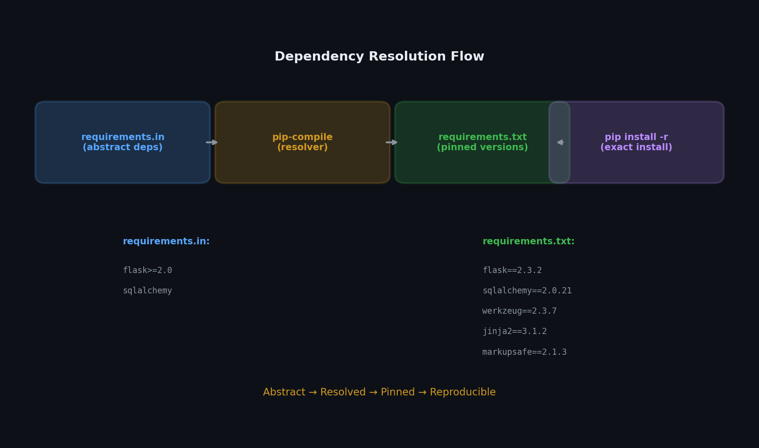Click the green requirements.txt: heading
Image resolution: width=759 pixels, height=448 pixels.
coord(528,242)
